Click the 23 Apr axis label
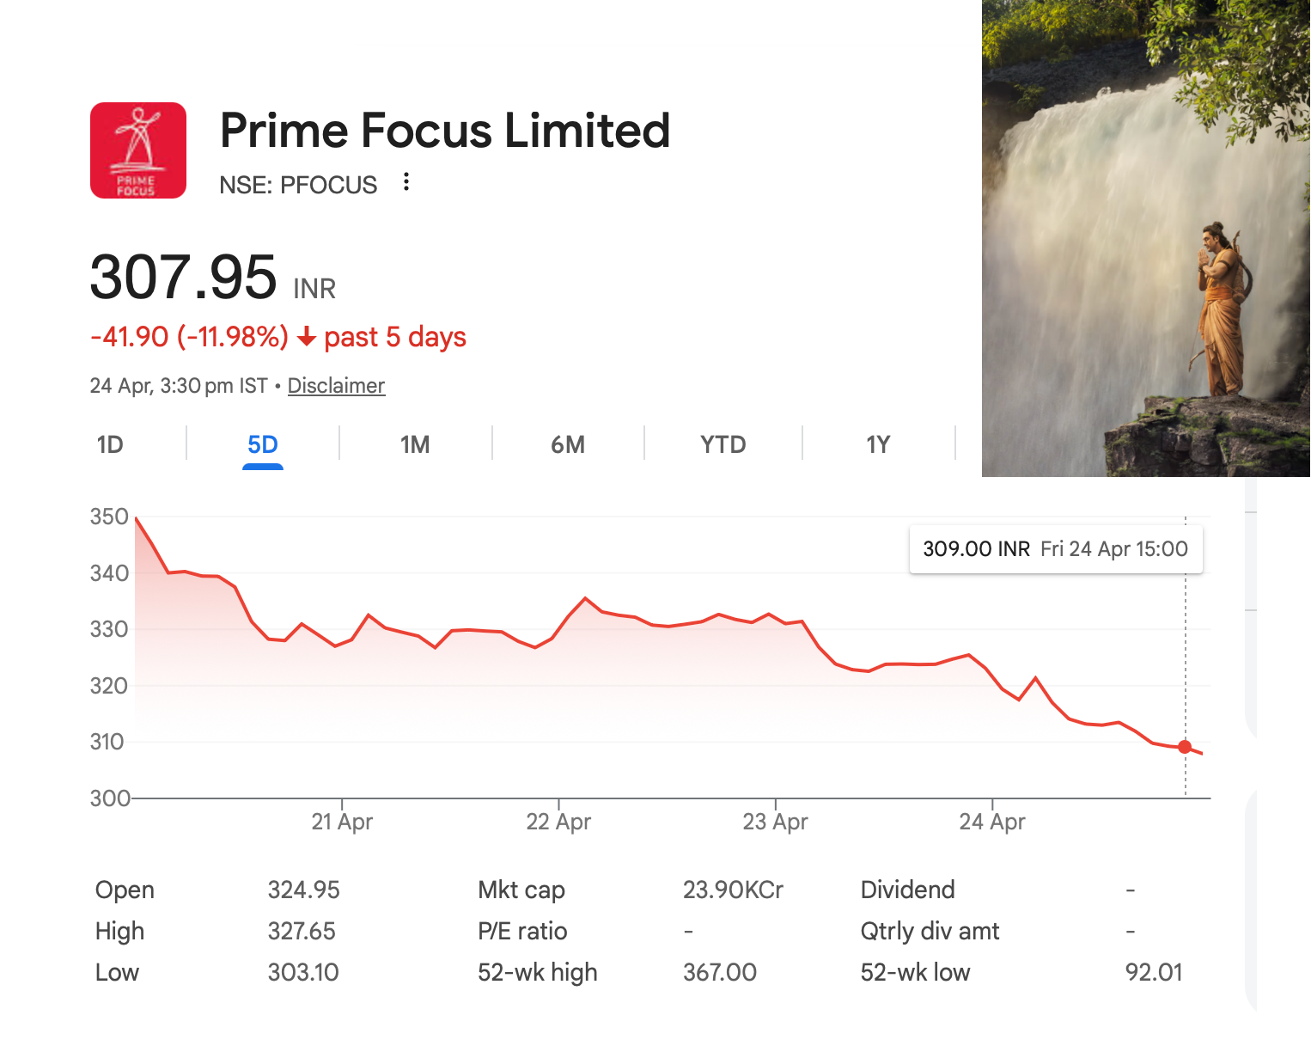 tap(775, 822)
